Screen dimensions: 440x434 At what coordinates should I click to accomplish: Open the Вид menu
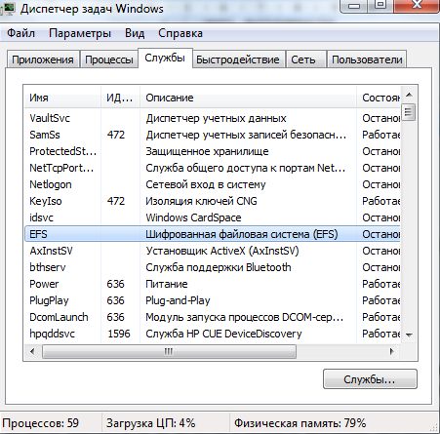point(135,33)
